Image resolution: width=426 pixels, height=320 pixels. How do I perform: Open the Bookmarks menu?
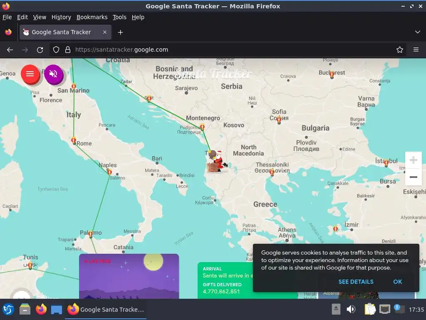coord(92,17)
